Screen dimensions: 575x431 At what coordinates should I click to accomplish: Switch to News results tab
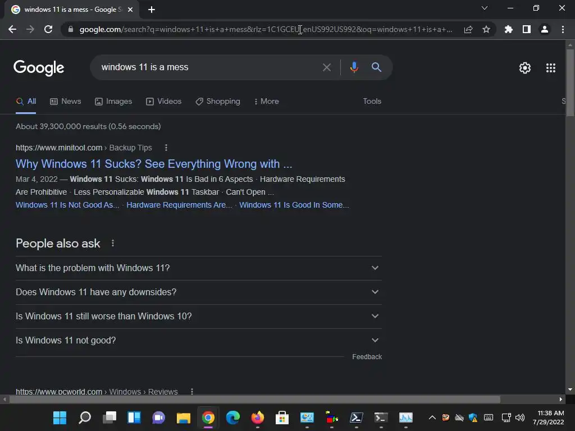[x=65, y=102]
